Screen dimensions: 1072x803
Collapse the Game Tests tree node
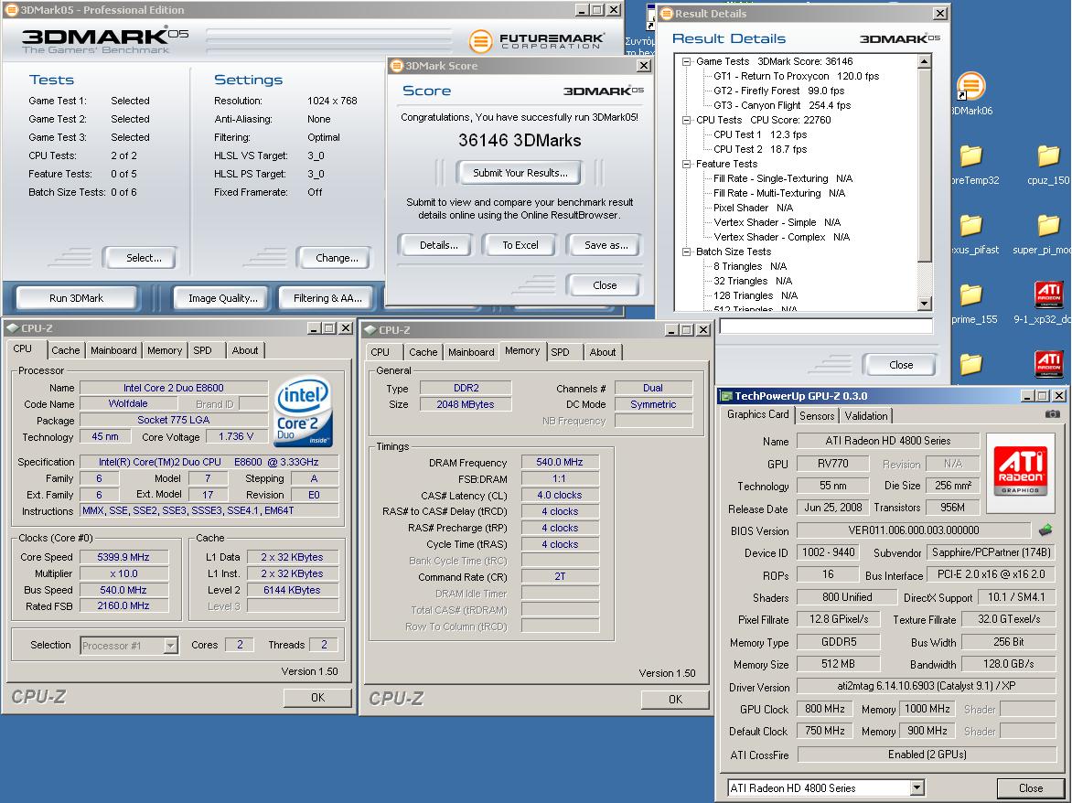point(686,61)
